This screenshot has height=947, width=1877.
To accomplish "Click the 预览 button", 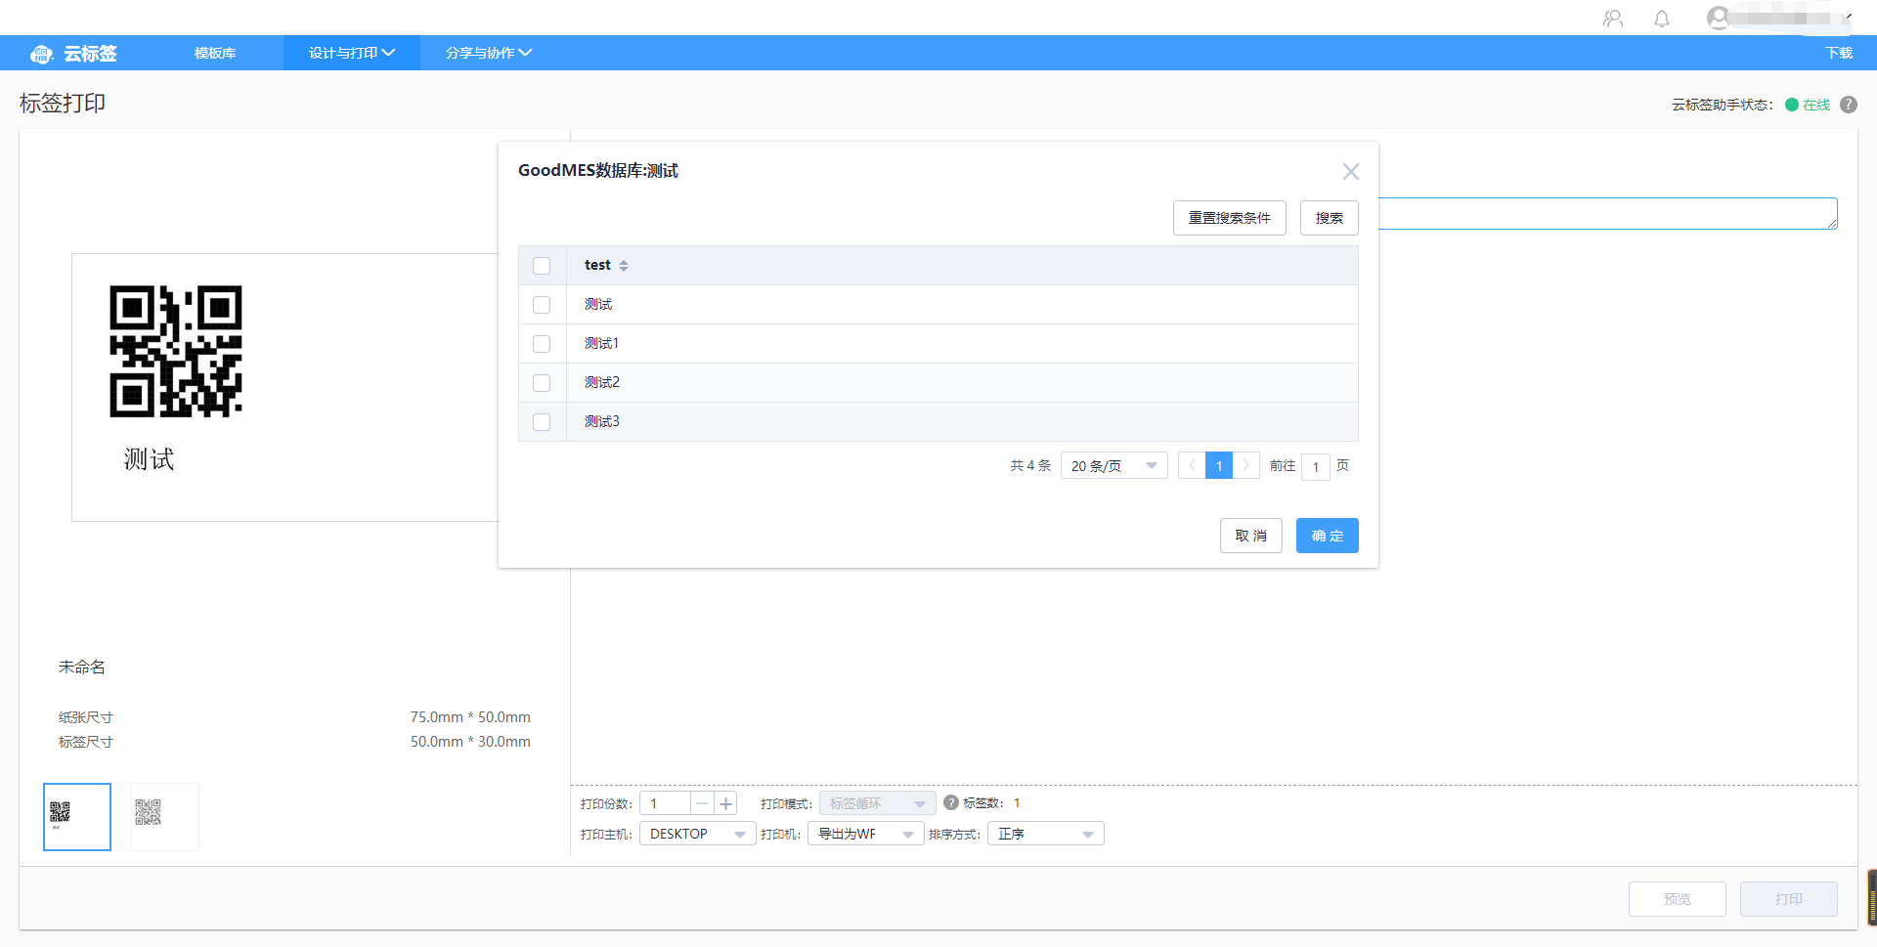I will (1678, 899).
